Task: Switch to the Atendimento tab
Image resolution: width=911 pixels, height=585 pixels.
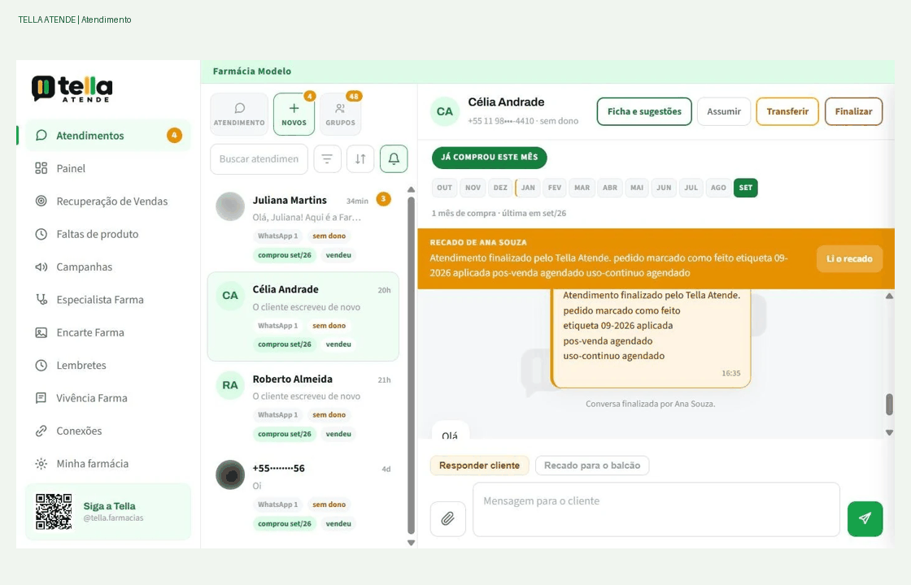Action: [x=239, y=115]
